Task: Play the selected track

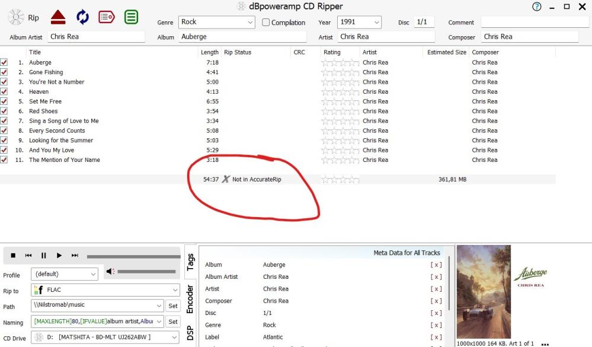Action: click(59, 256)
